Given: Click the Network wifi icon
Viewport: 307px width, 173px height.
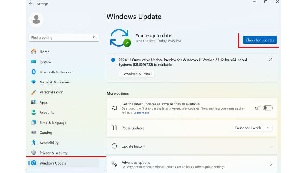Looking at the screenshot, I should (34, 82).
